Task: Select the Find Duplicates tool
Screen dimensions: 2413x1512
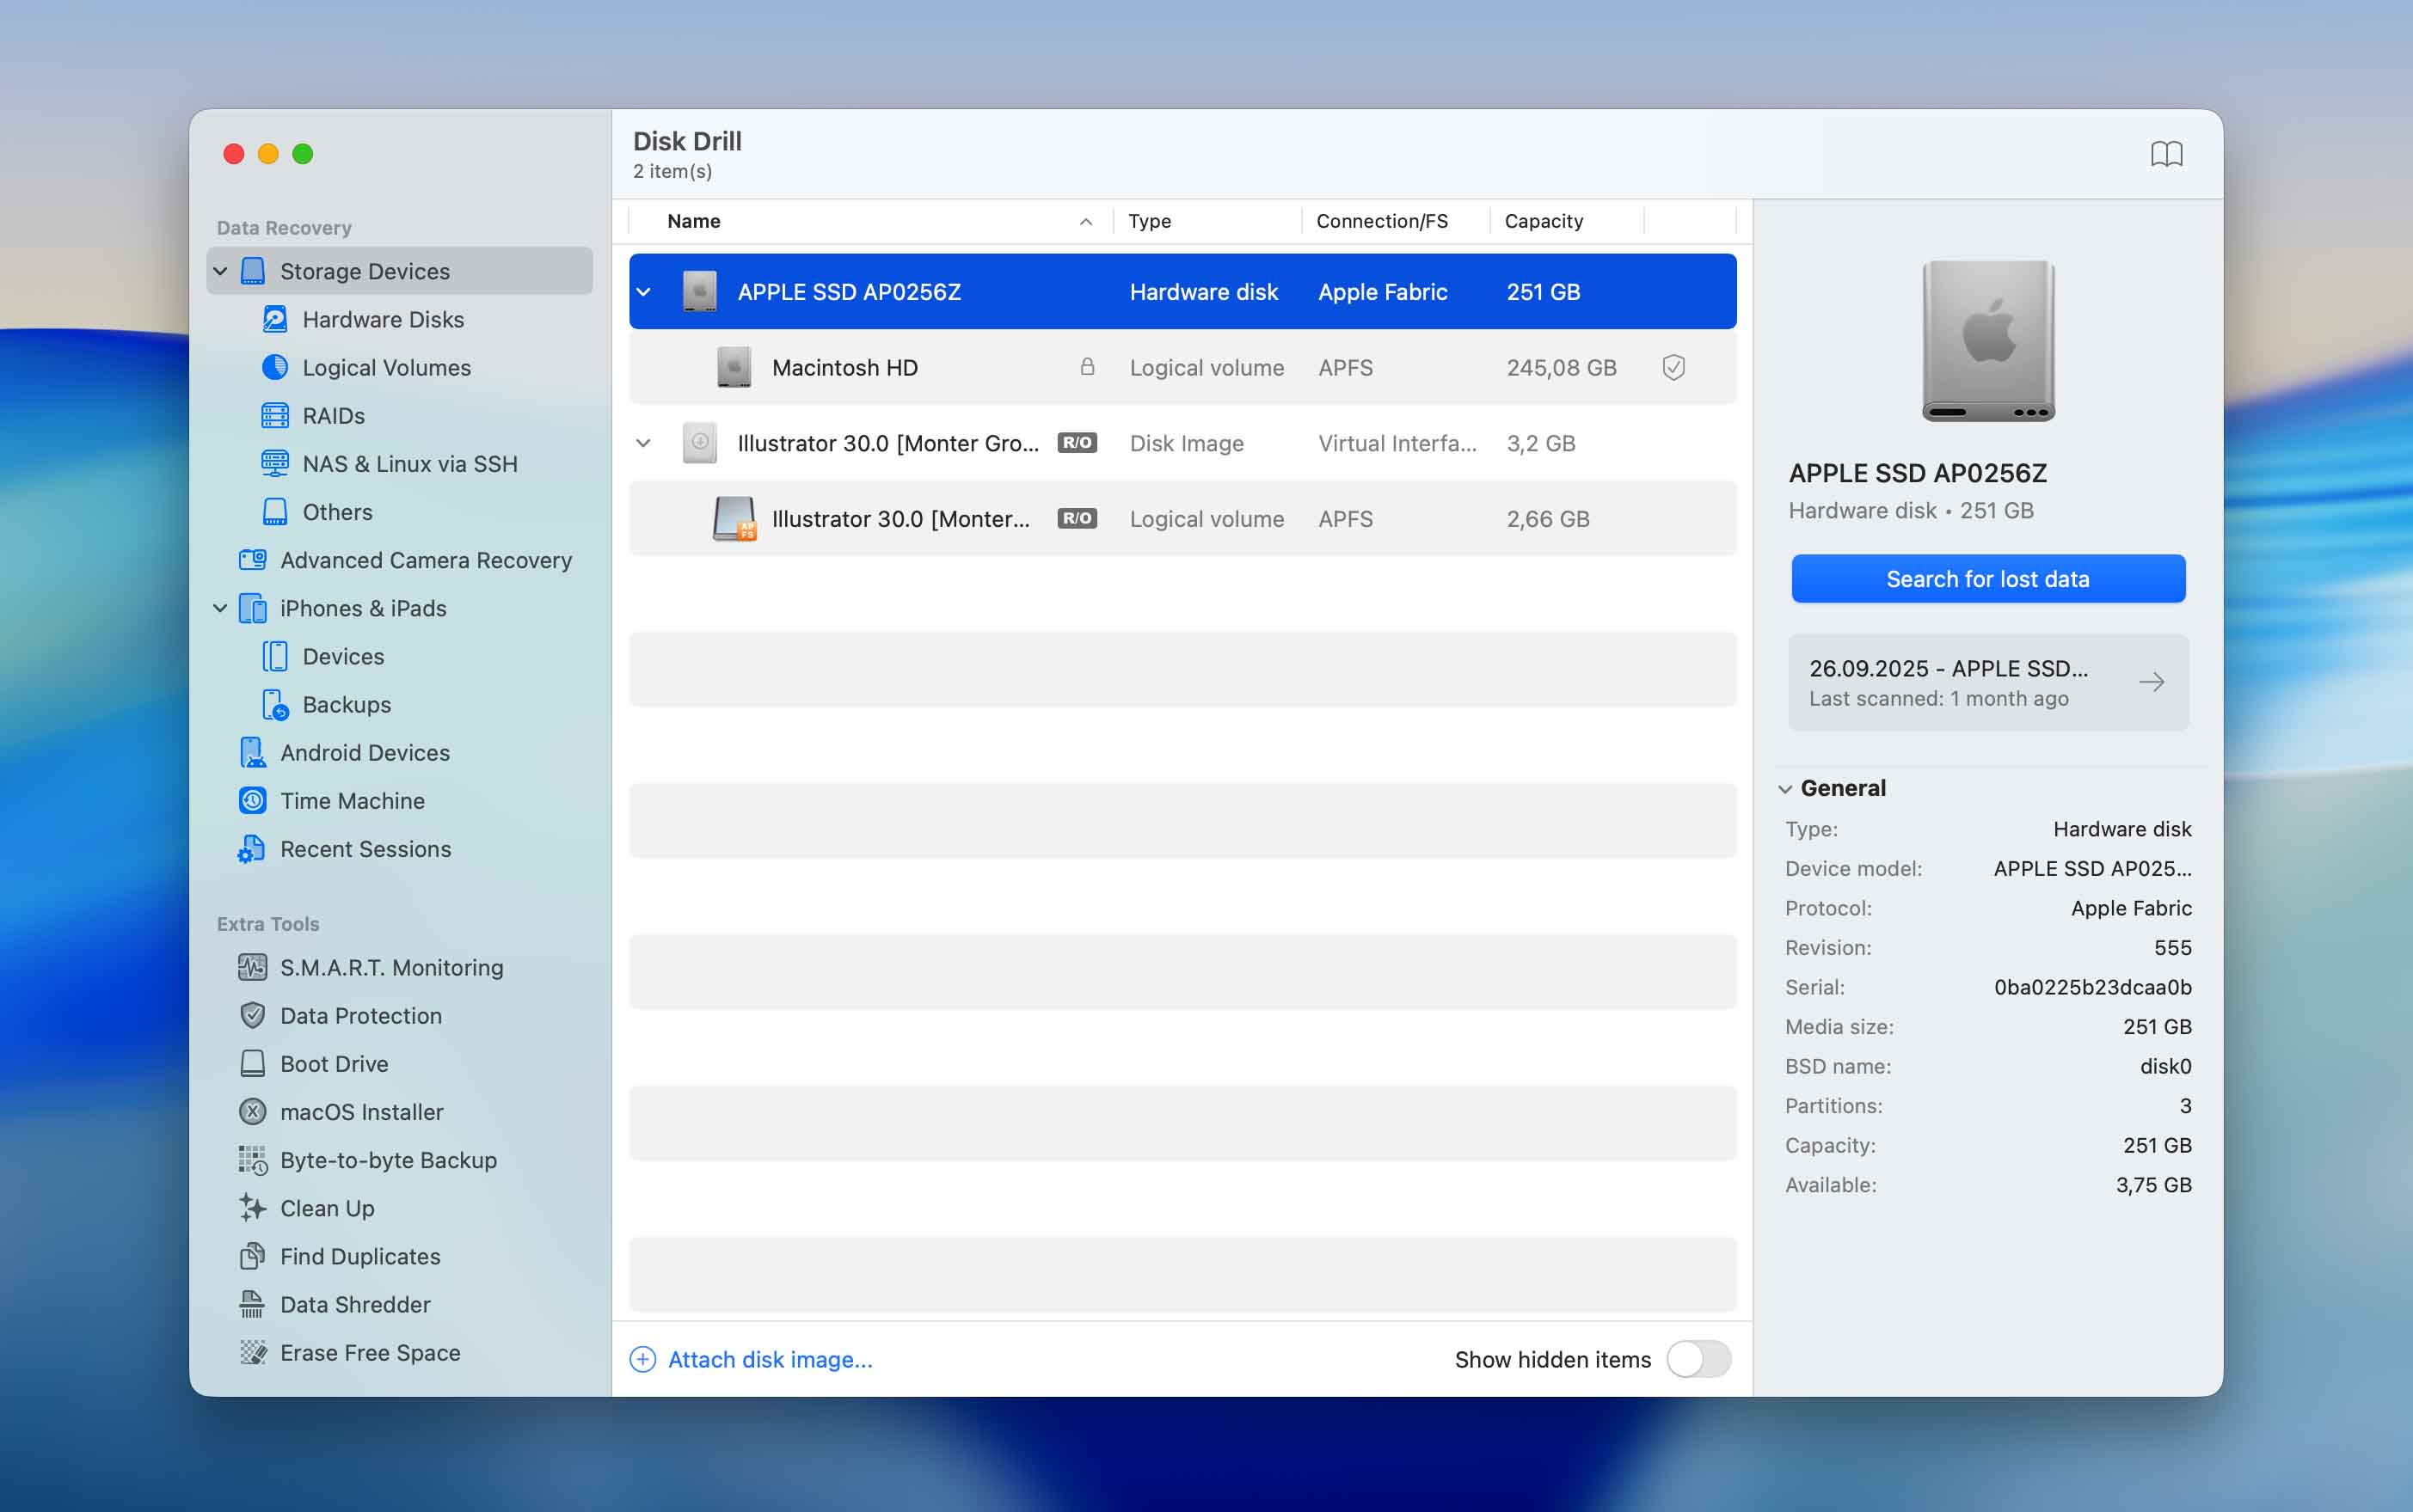Action: [359, 1256]
